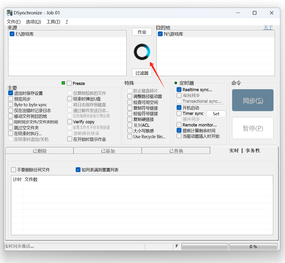Open the ? help menu
The height and width of the screenshot is (263, 285).
(67, 22)
